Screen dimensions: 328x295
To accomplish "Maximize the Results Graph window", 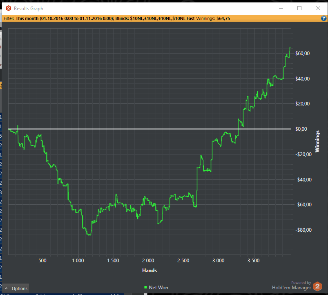I will pos(299,8).
